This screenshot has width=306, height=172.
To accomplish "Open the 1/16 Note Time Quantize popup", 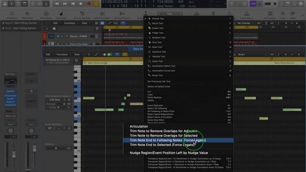I will [x=56, y=100].
